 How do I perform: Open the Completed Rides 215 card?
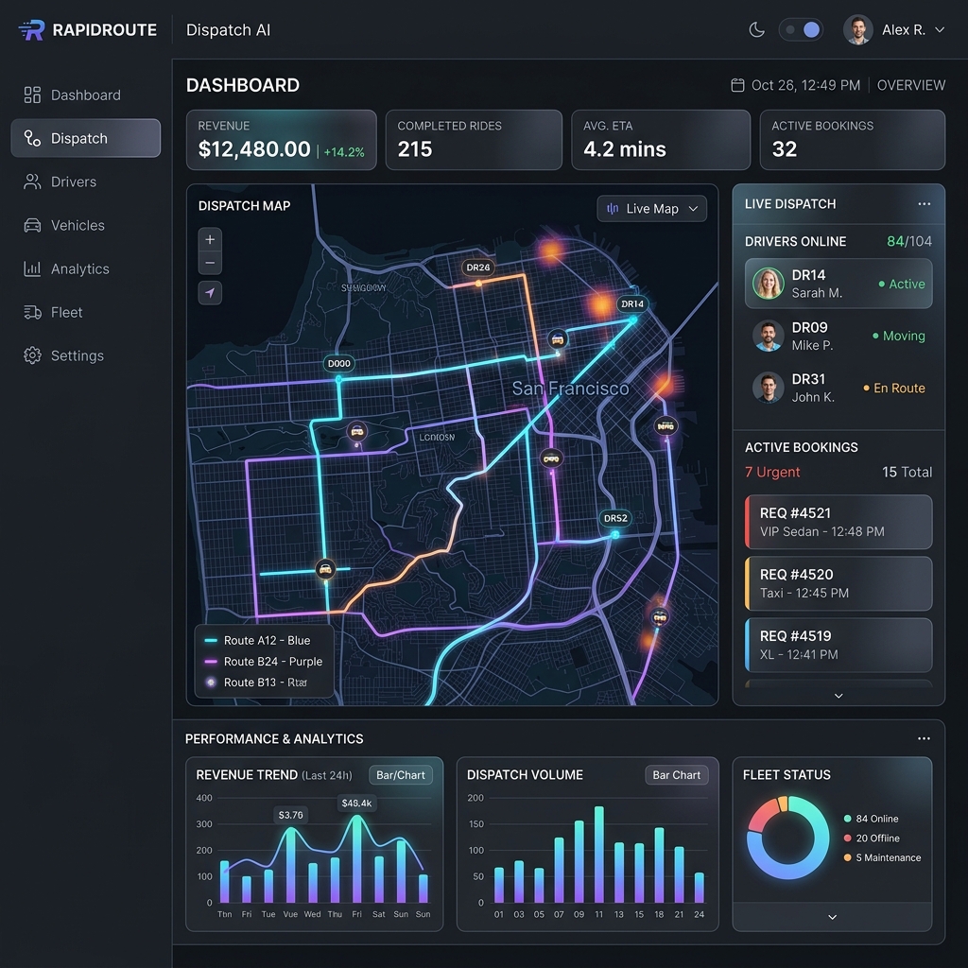point(475,140)
